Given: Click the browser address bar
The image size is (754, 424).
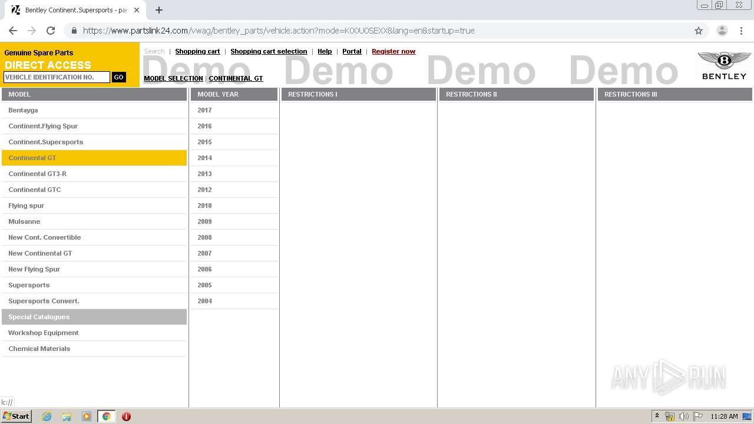Looking at the screenshot, I should point(377,31).
